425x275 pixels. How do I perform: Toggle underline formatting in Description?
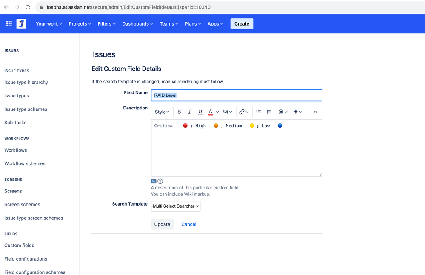coord(200,112)
